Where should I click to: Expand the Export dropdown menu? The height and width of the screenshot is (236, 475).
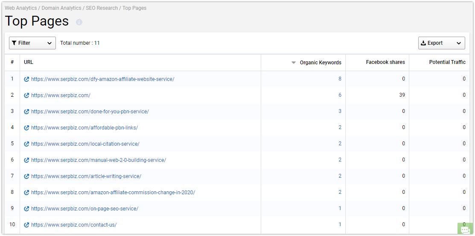click(441, 43)
